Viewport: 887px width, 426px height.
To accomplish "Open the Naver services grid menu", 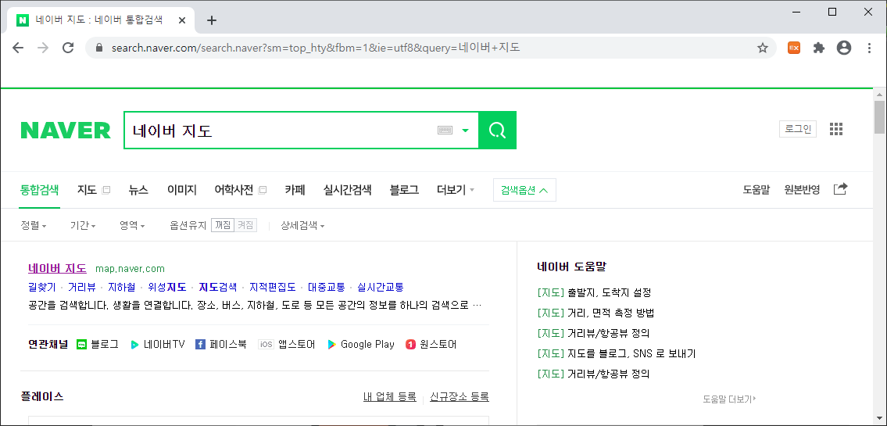I will (836, 129).
